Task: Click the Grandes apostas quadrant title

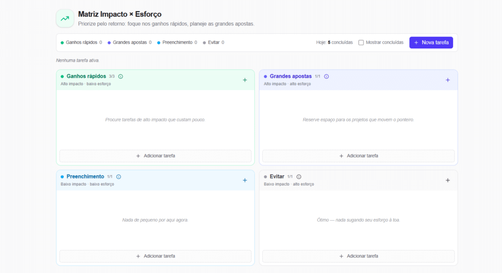Action: click(290, 76)
